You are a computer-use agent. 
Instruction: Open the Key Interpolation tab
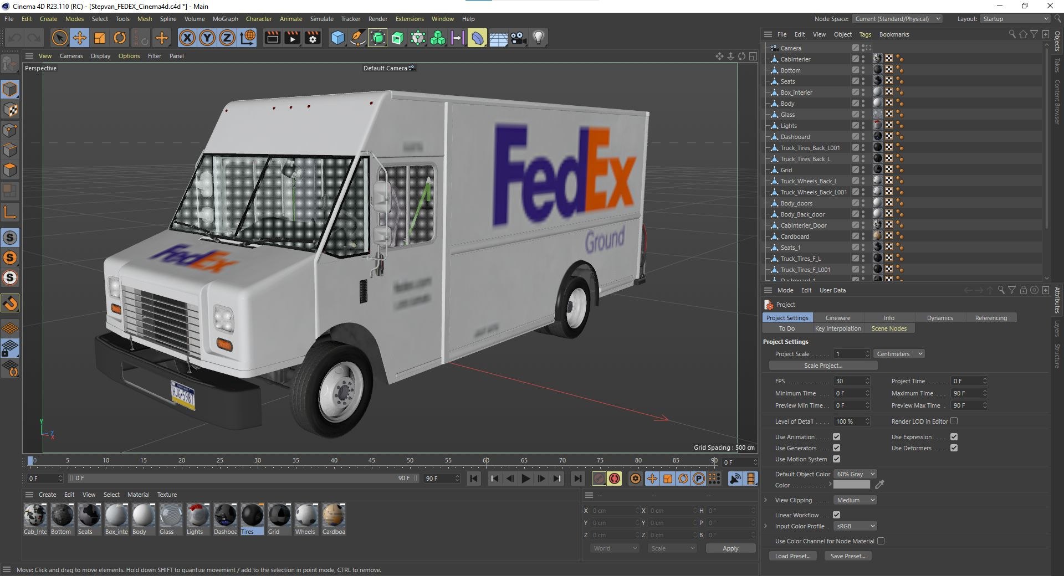[x=838, y=328]
